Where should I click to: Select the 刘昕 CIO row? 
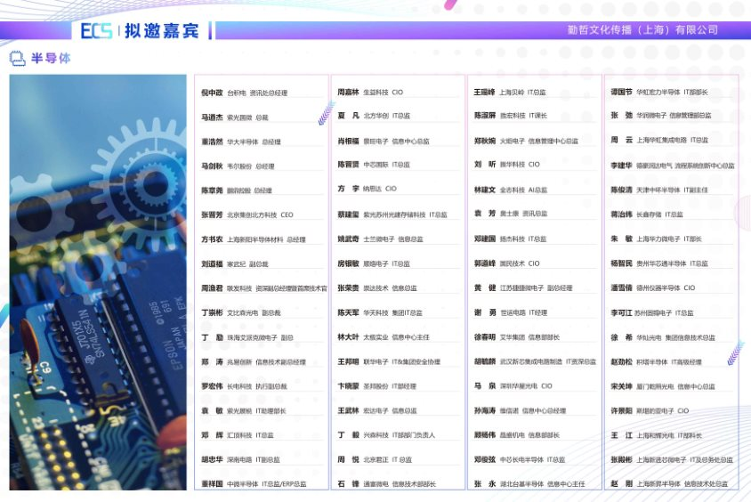[x=507, y=165]
